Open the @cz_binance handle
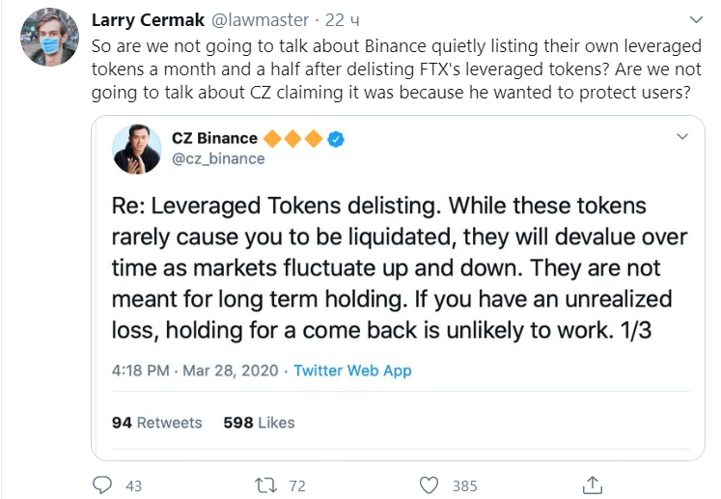The height and width of the screenshot is (499, 721). pos(217,158)
